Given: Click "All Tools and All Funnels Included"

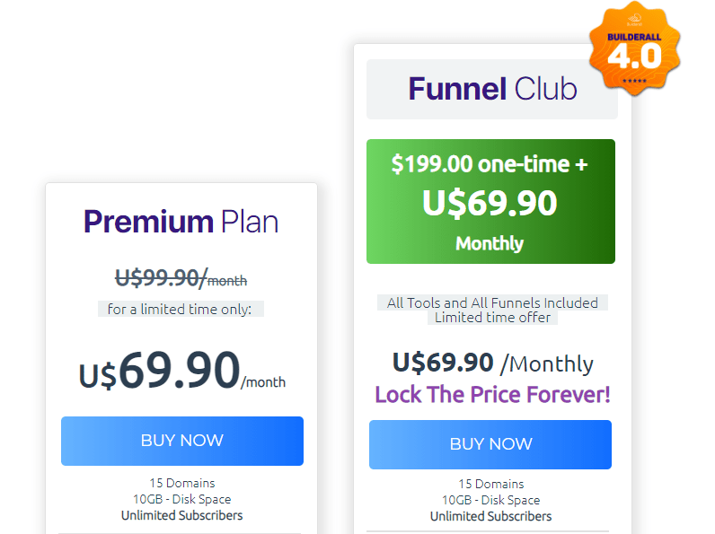Looking at the screenshot, I should coord(492,302).
